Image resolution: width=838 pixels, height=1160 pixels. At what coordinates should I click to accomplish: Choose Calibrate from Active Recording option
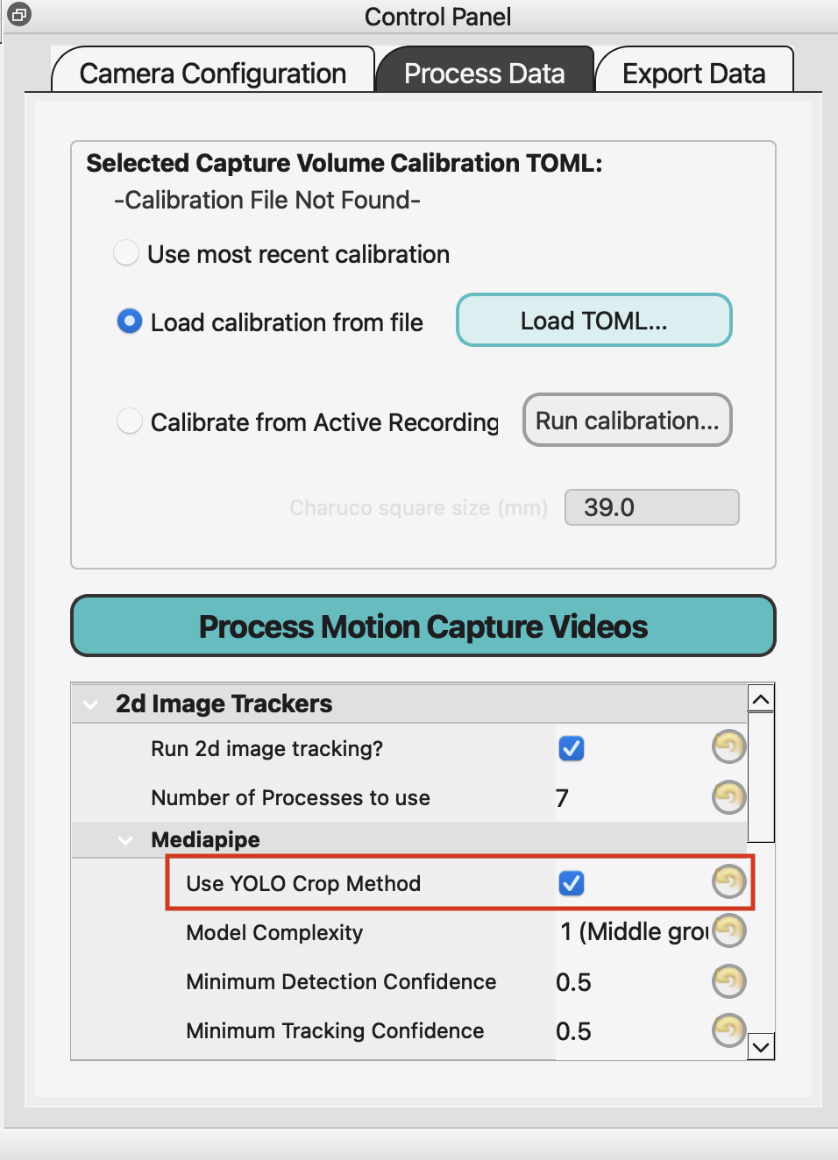(x=130, y=421)
